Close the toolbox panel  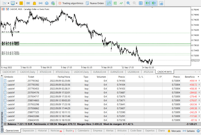(2, 76)
